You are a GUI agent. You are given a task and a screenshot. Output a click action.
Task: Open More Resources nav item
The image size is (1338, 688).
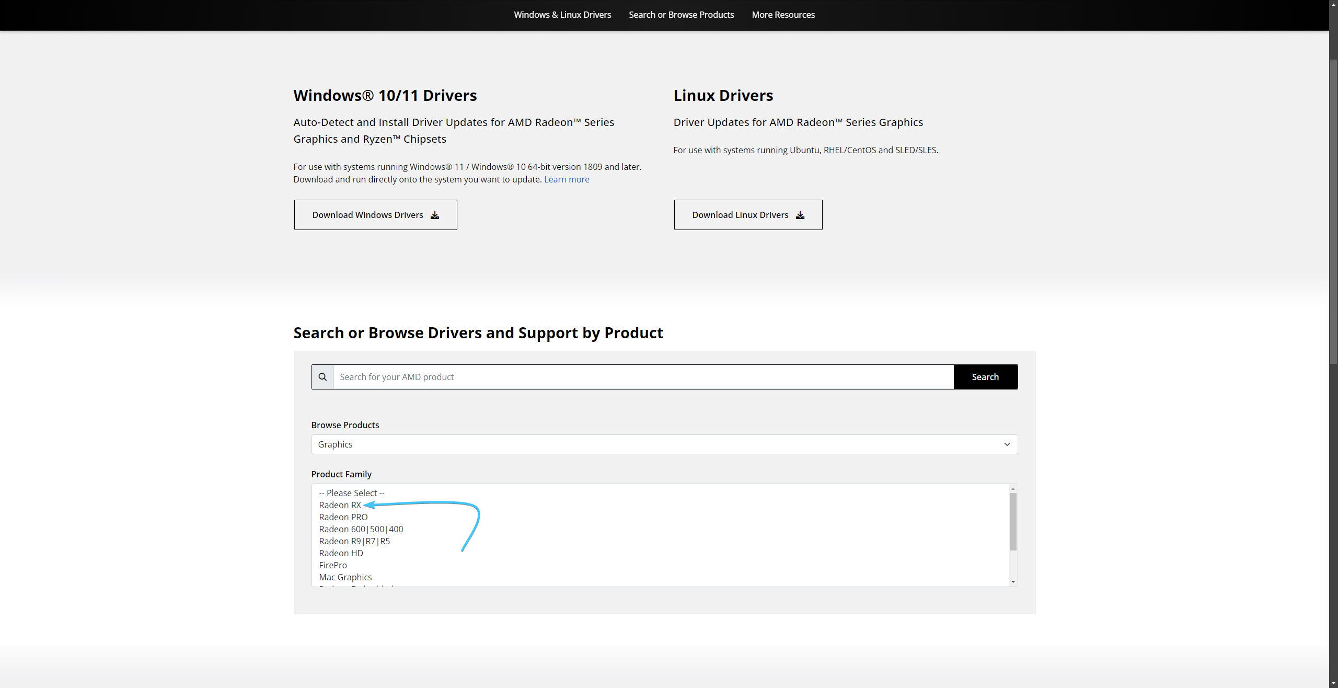point(783,15)
